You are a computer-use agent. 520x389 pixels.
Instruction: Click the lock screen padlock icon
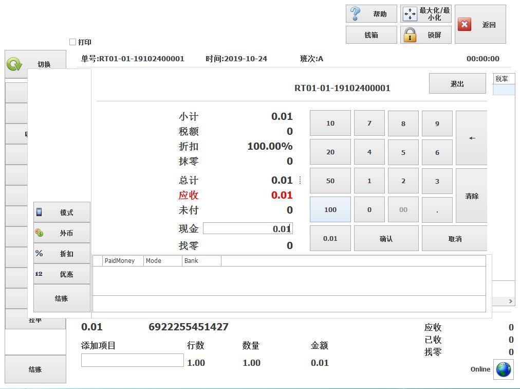pyautogui.click(x=410, y=35)
